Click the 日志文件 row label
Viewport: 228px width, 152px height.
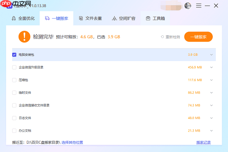point(25,118)
